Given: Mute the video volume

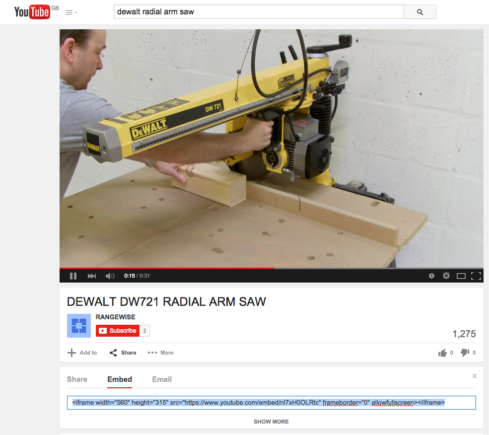Looking at the screenshot, I should 110,276.
